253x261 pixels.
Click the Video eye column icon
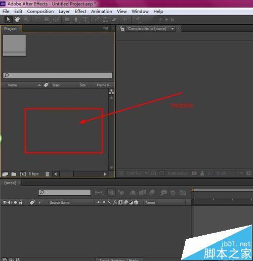pyautogui.click(x=5, y=202)
